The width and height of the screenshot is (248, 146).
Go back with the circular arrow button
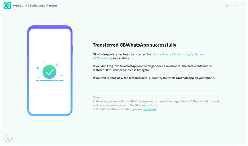8,138
